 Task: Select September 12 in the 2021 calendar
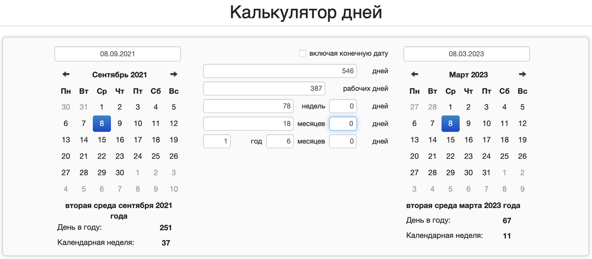click(174, 124)
